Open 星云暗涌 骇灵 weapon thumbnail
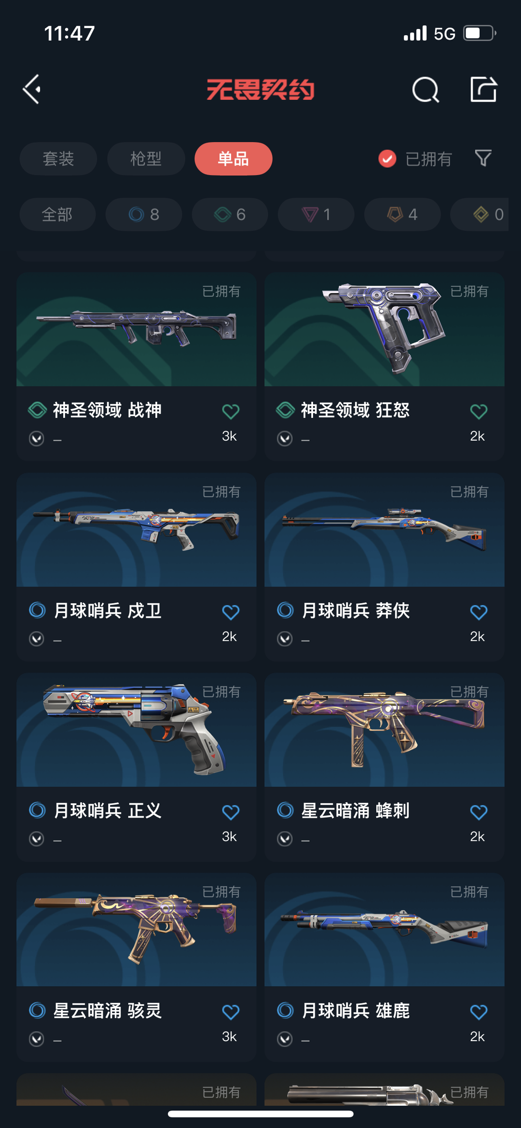This screenshot has height=1128, width=521. click(136, 930)
